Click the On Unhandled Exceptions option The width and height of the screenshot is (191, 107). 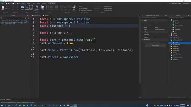85,11
